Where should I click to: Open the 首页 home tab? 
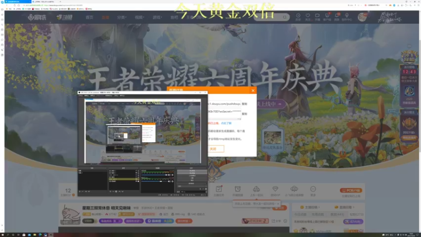[x=89, y=17]
